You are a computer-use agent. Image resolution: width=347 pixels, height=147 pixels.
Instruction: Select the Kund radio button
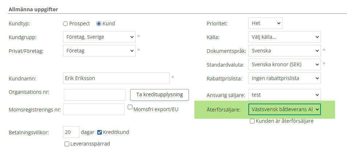(99, 24)
